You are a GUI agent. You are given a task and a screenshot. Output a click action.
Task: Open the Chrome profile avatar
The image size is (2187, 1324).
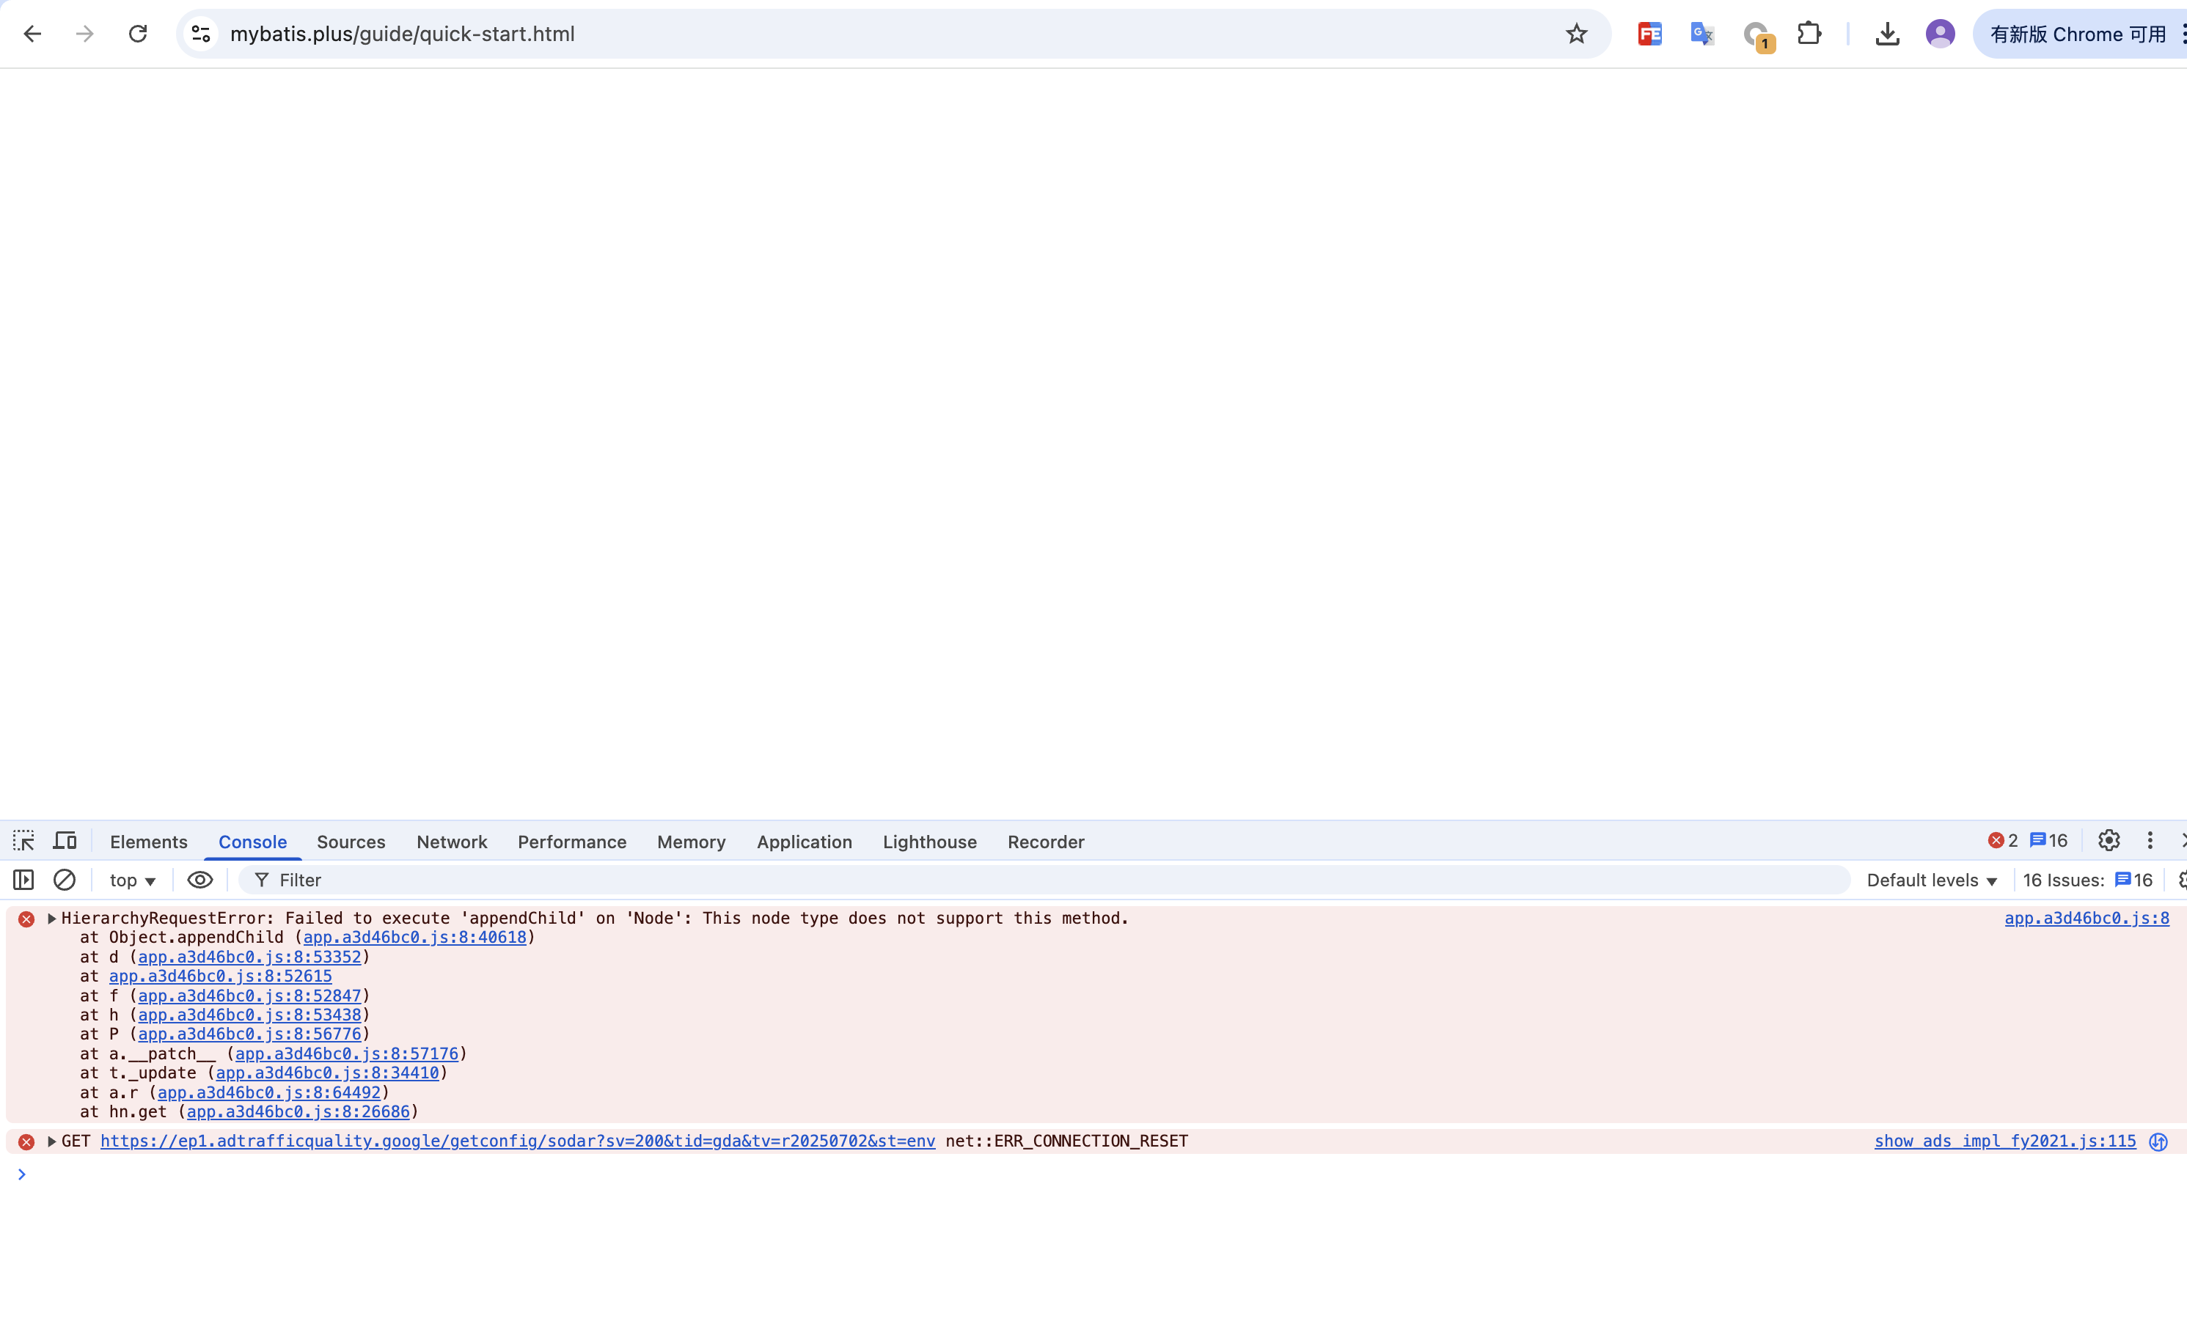(1941, 34)
